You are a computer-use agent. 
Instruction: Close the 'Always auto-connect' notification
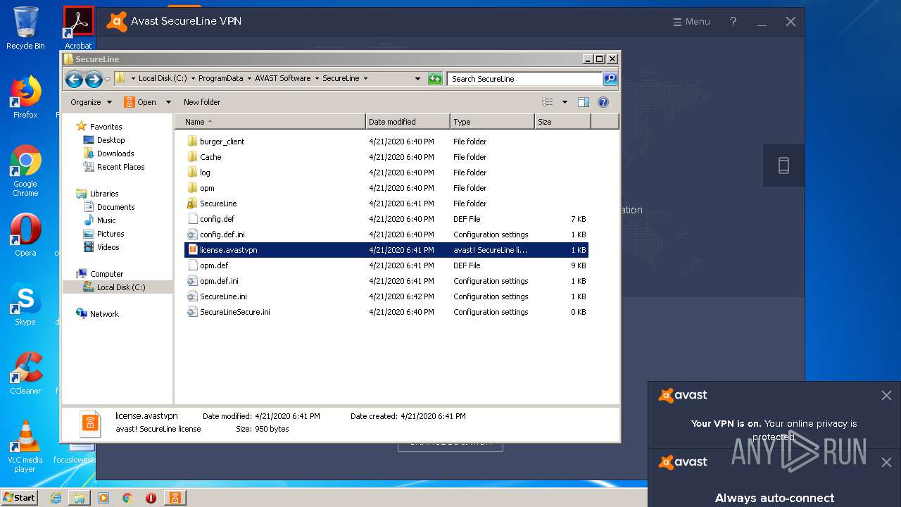click(886, 463)
